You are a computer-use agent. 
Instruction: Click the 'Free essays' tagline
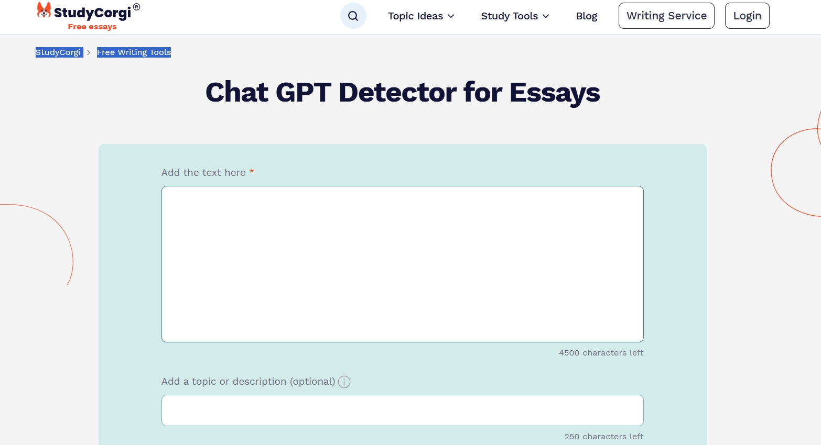coord(92,27)
